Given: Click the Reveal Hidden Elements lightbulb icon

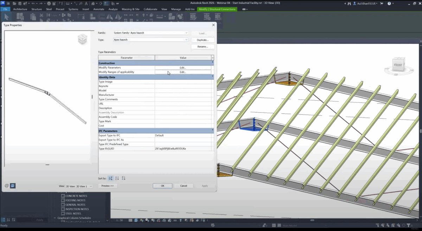Looking at the screenshot, I should (180, 220).
